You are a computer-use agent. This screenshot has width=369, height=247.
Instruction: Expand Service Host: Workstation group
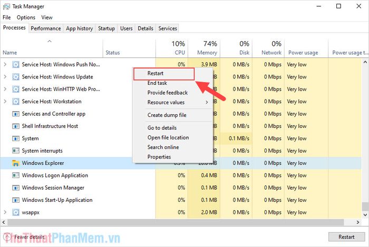5,101
